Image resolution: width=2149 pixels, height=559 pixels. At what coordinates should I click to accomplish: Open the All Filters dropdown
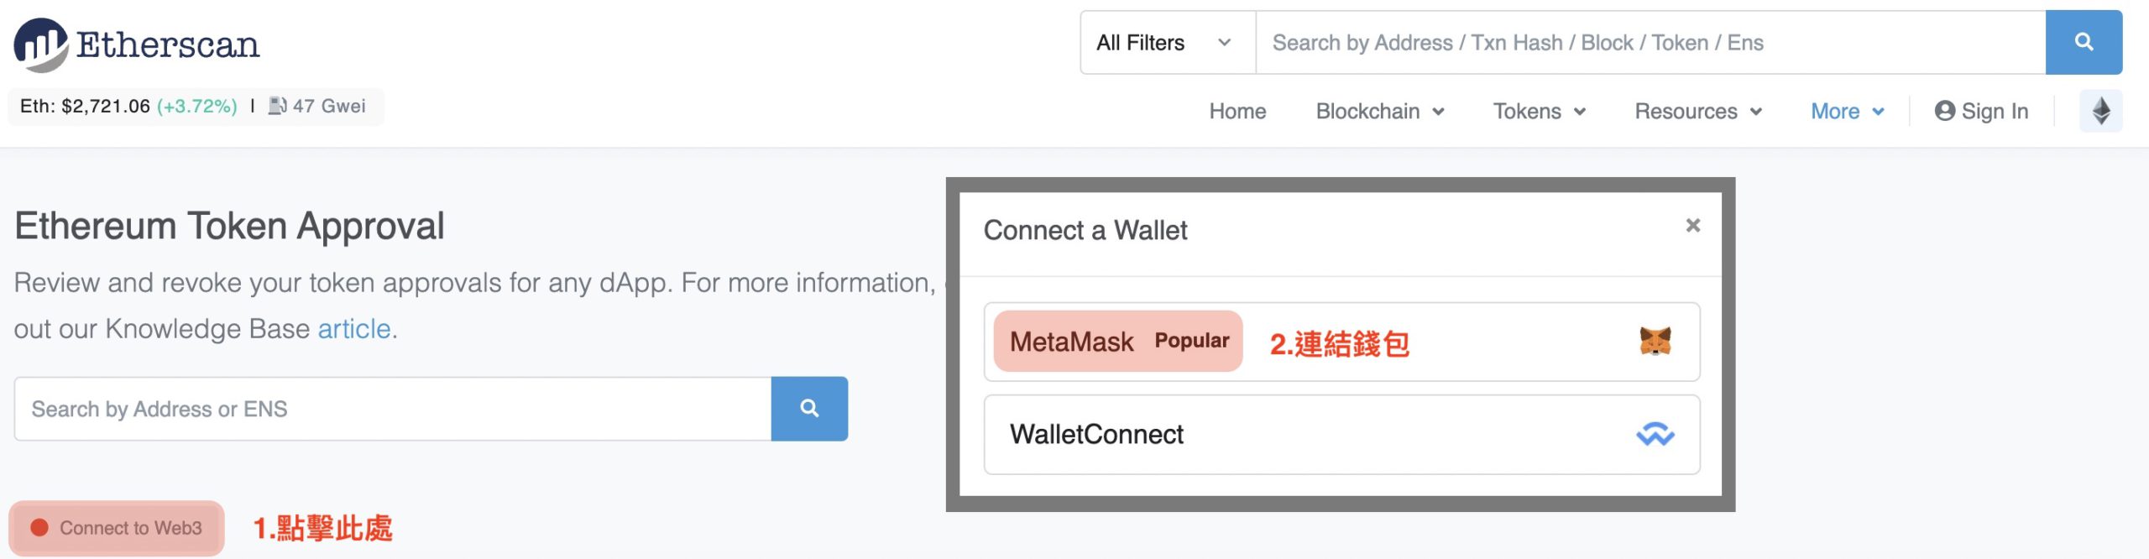click(1163, 43)
